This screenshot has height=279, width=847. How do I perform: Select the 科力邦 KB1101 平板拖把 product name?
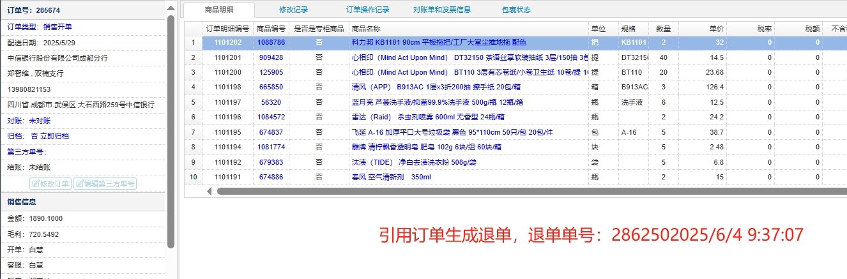tap(439, 42)
